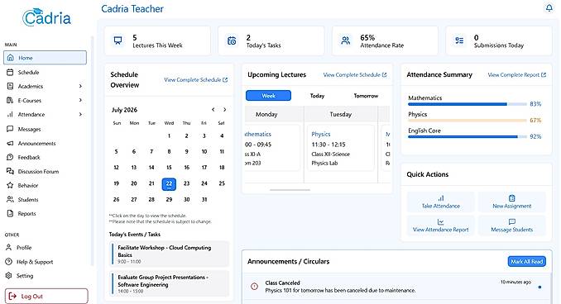This screenshot has width=561, height=304.
Task: Select the Today tab in Upcoming Lectures
Action: pyautogui.click(x=317, y=96)
